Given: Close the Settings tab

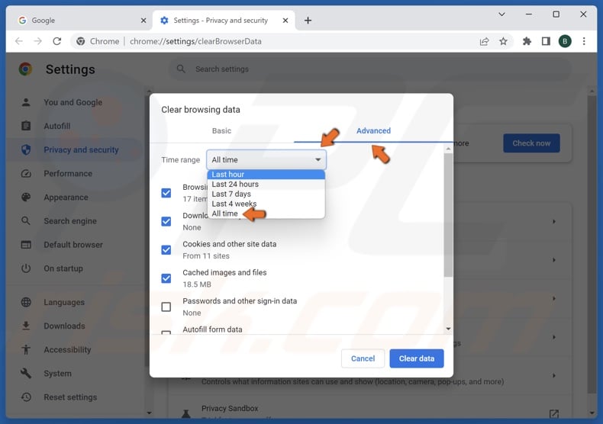Looking at the screenshot, I should click(285, 21).
